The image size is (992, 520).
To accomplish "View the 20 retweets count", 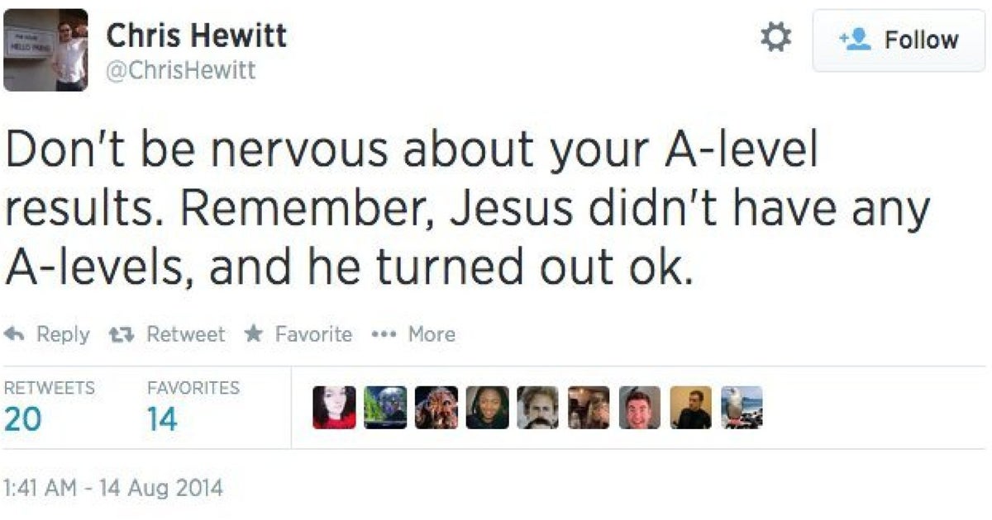I will coord(50,408).
